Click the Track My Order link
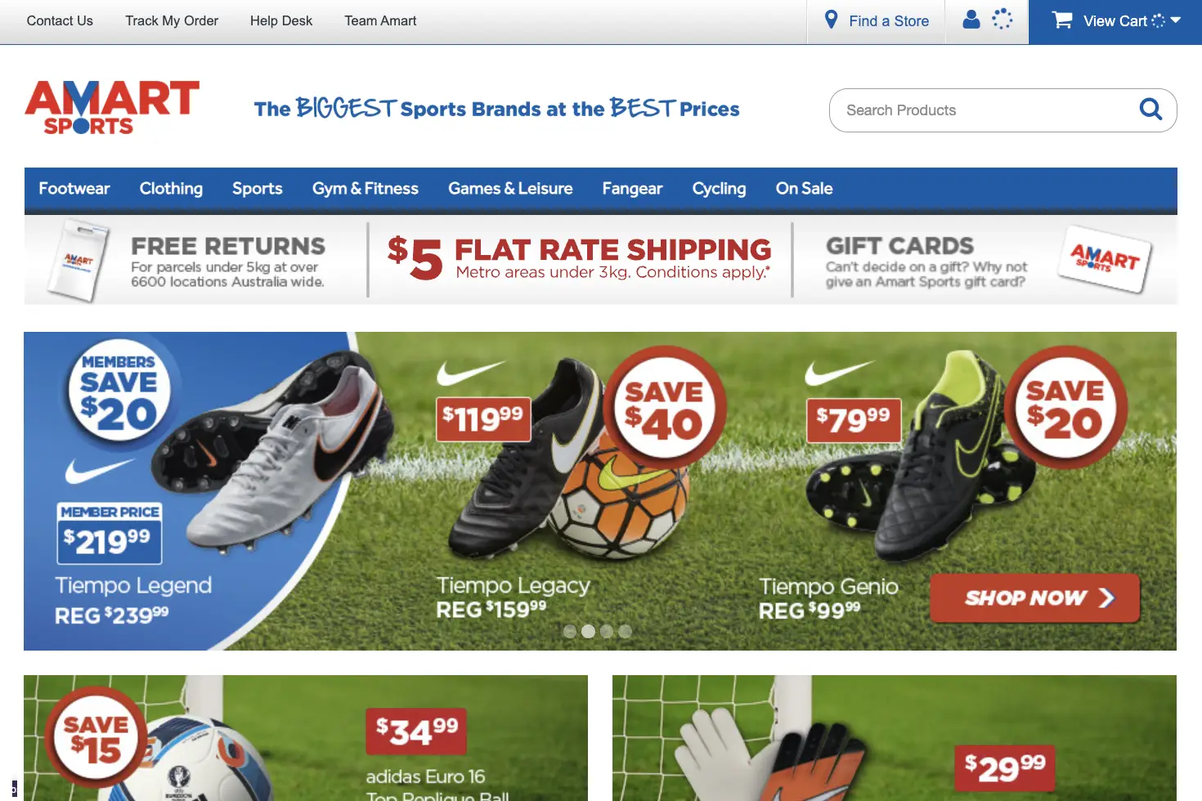This screenshot has height=801, width=1202. pos(172,21)
